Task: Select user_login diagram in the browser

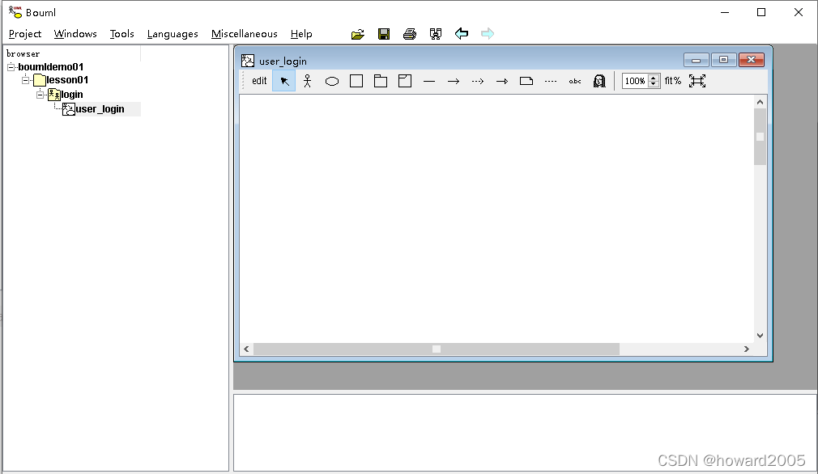Action: coord(100,109)
